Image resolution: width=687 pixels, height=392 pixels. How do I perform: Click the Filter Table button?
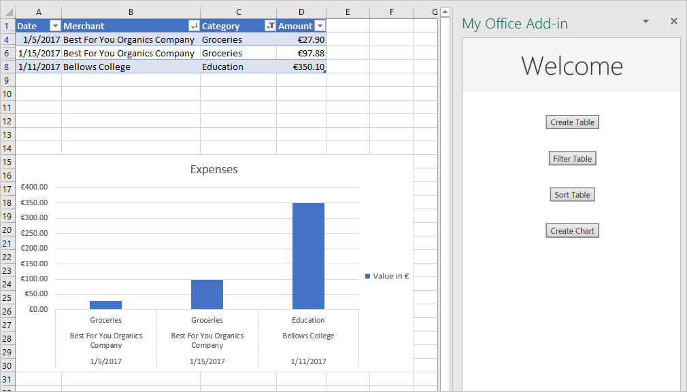(572, 158)
